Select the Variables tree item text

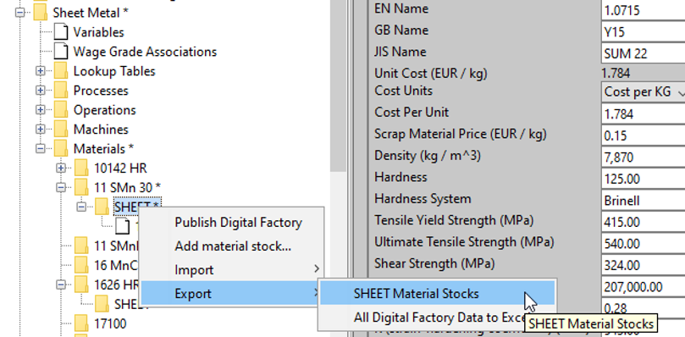point(98,32)
